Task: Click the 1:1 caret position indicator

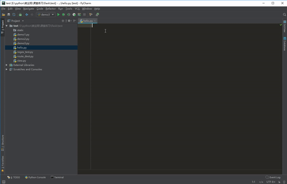Action: pos(254,182)
